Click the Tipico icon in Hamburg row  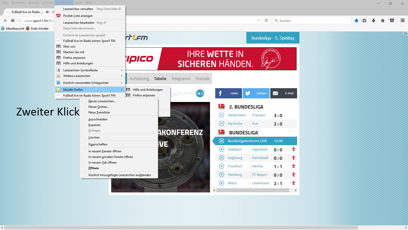pyautogui.click(x=294, y=174)
